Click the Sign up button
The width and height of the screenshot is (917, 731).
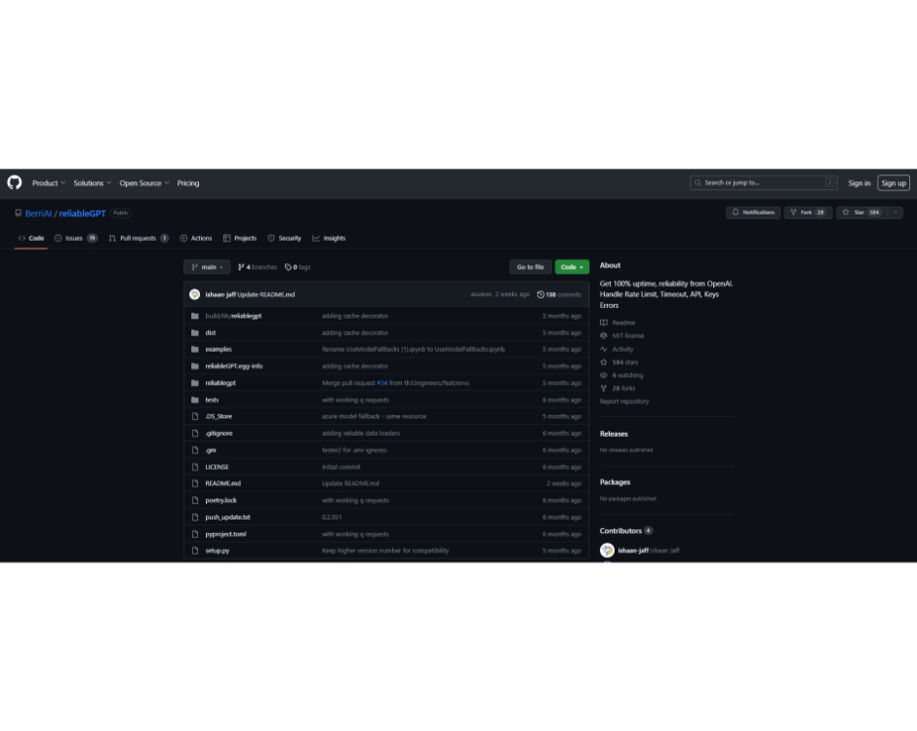(894, 183)
